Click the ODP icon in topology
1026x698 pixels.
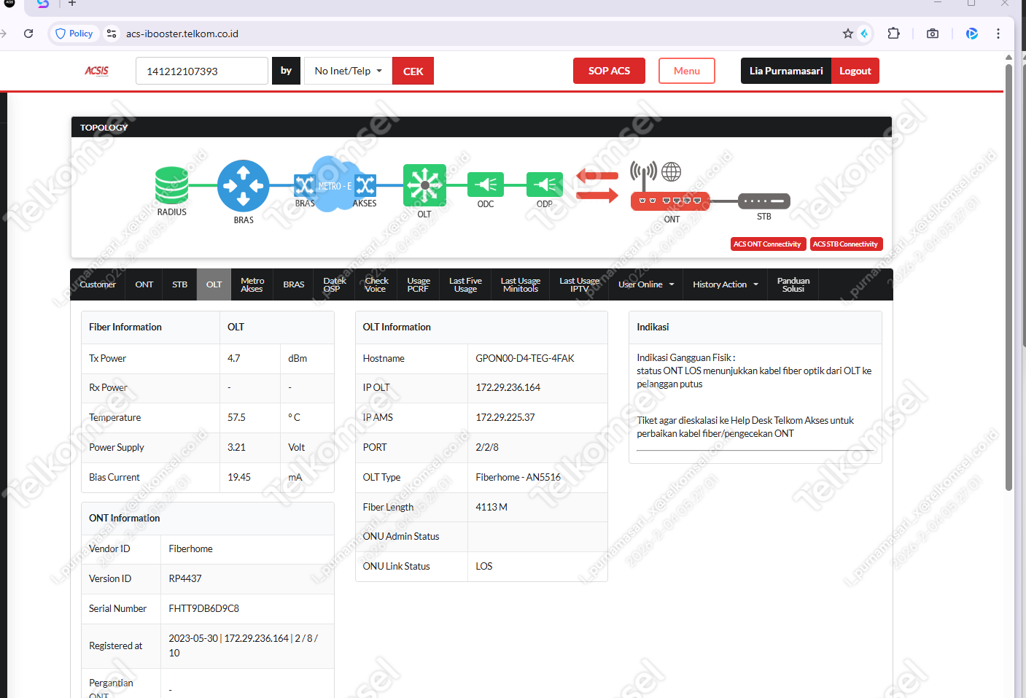545,185
